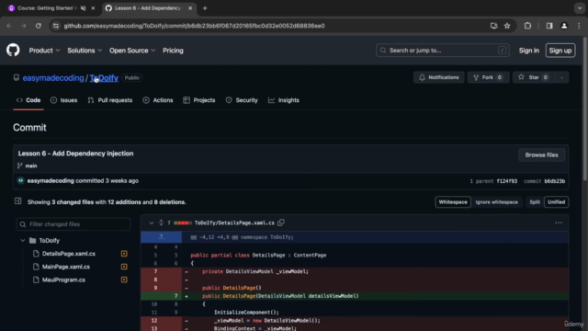The width and height of the screenshot is (588, 331).
Task: Select MainPage.xaml.cs in file tree
Action: pyautogui.click(x=66, y=267)
